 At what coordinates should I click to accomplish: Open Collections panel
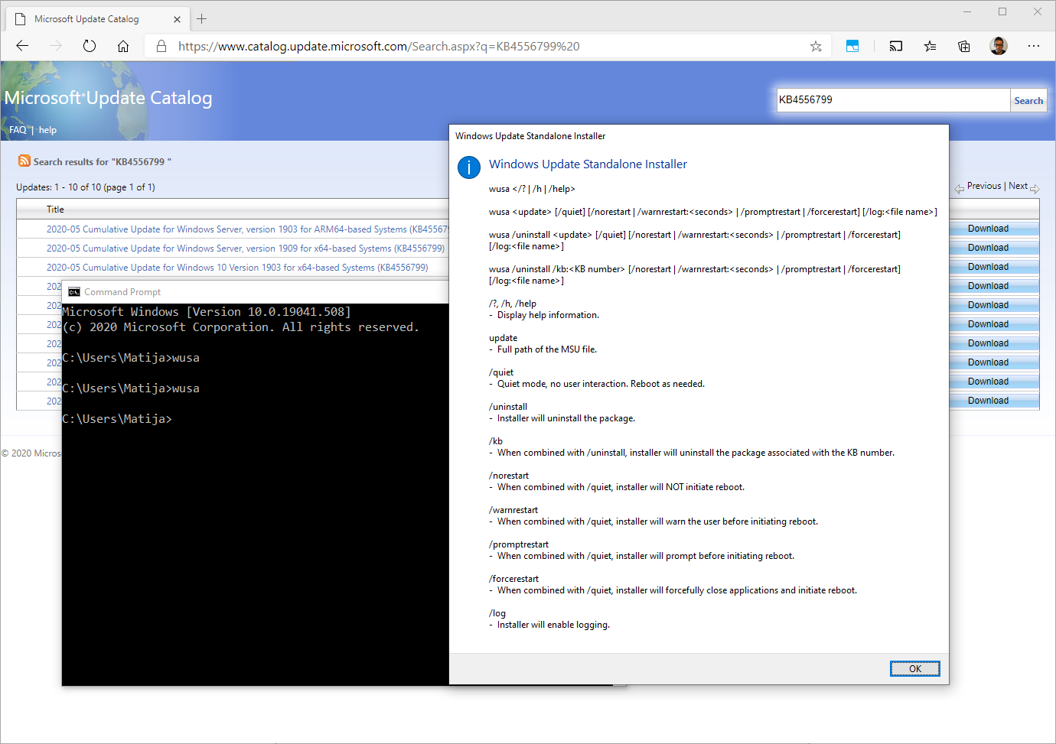(x=964, y=46)
